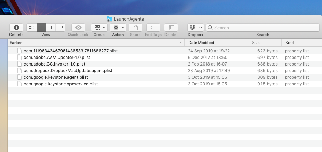This screenshot has width=322, height=152.
Task: Switch to icon view
Action: pyautogui.click(x=32, y=28)
